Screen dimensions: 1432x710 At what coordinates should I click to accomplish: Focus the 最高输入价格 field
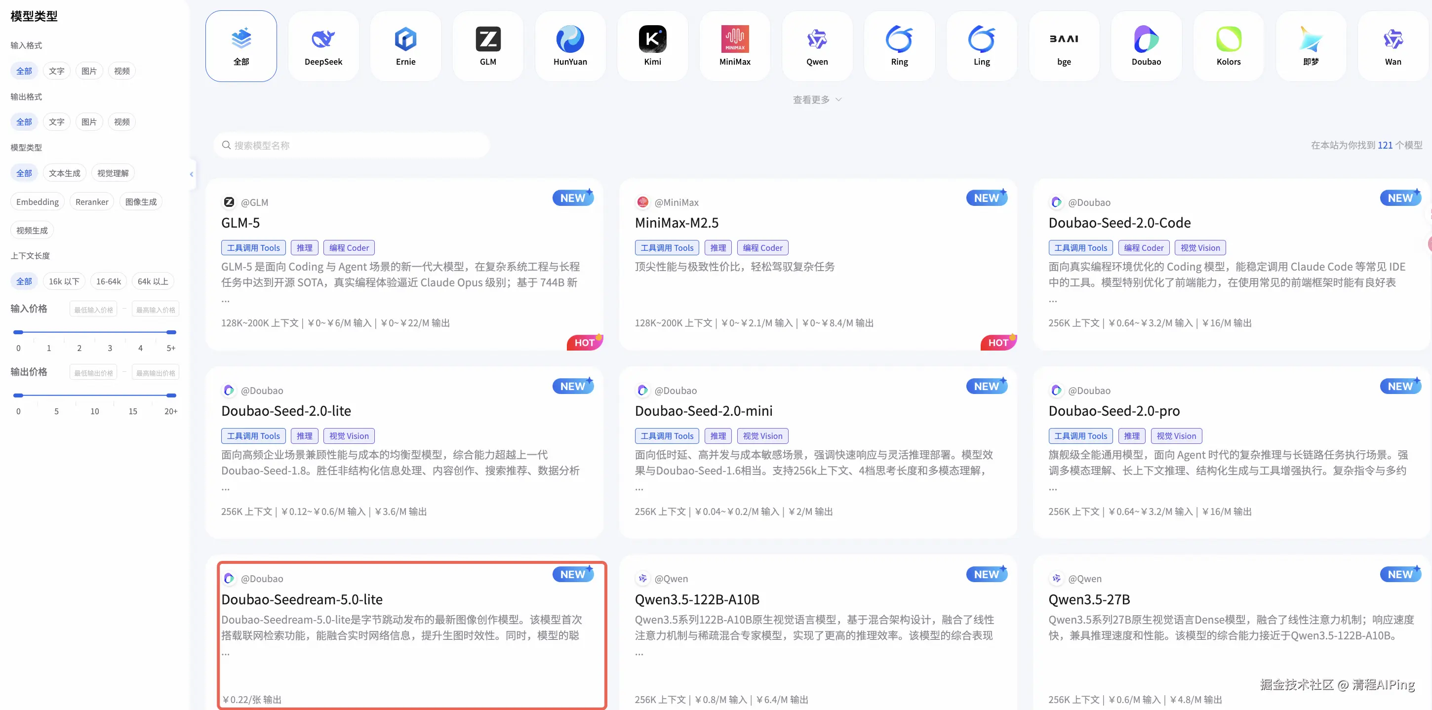[x=156, y=309]
